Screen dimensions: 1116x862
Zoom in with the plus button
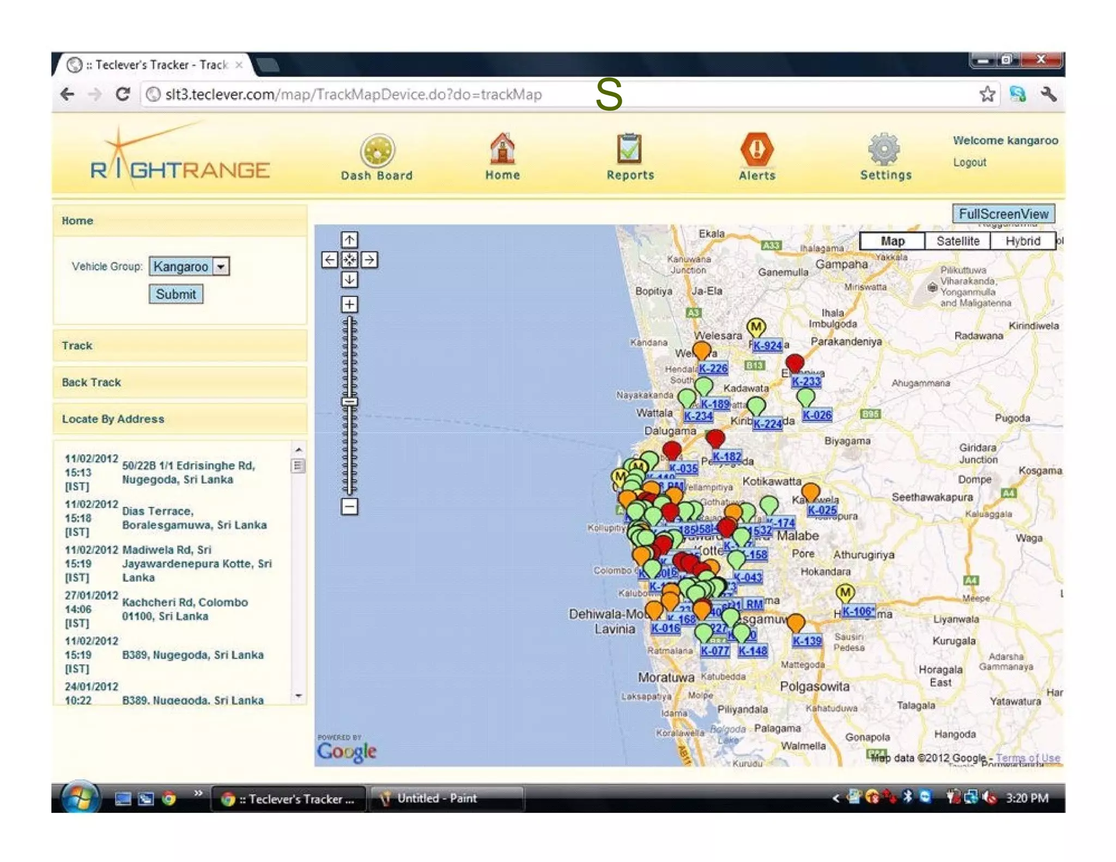tap(349, 304)
